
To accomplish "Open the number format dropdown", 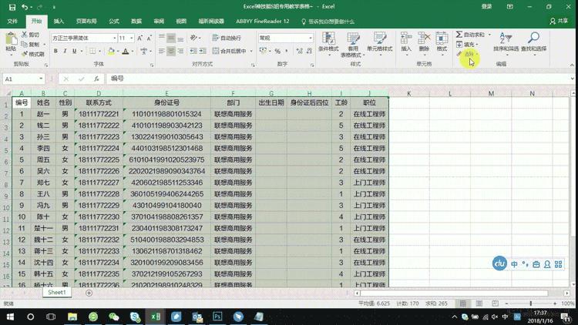I will pyautogui.click(x=311, y=38).
